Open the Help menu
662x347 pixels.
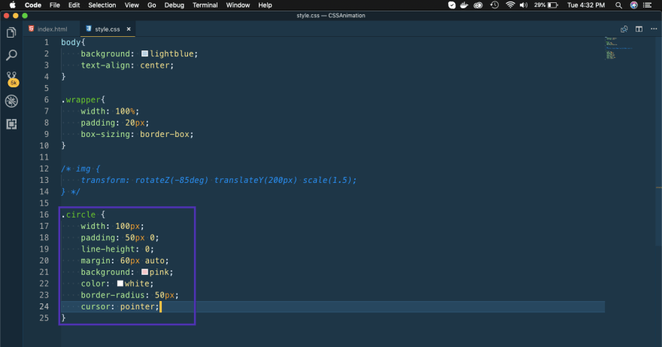click(x=265, y=5)
